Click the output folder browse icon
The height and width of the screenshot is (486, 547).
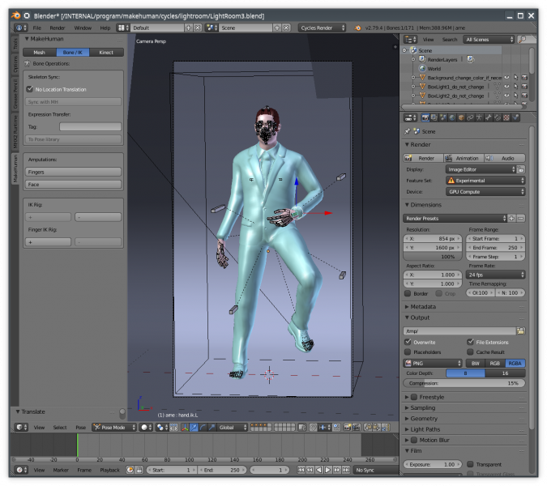pos(521,330)
